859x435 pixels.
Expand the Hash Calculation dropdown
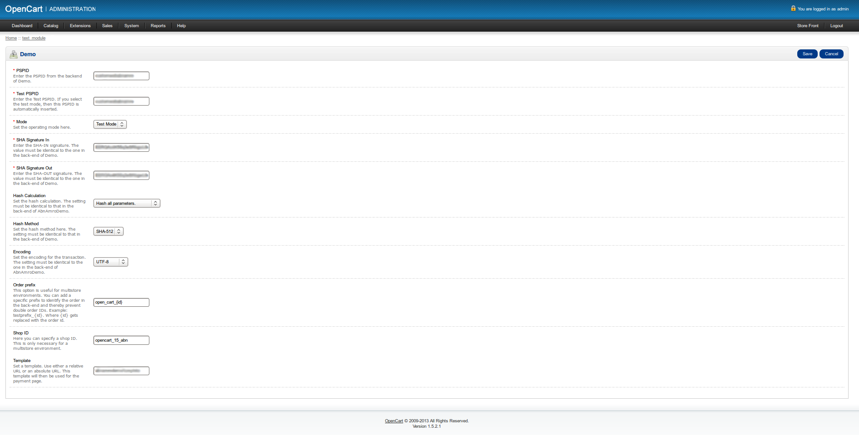coord(127,203)
